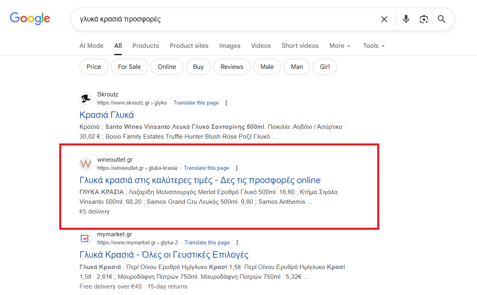The image size is (477, 295).
Task: Open three-dot menu for Skroutz result
Action: (x=226, y=103)
